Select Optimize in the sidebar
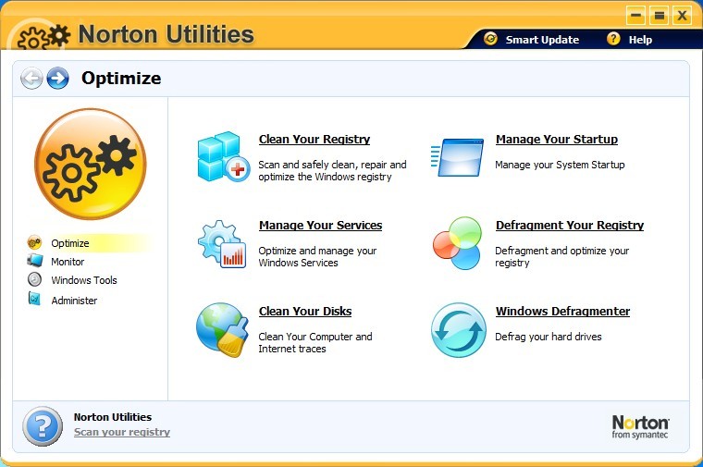Viewport: 703px width, 467px height. pyautogui.click(x=70, y=243)
